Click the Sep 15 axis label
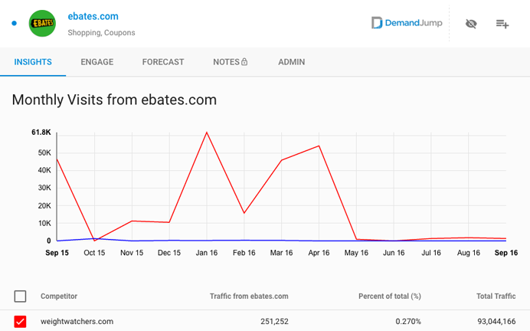Screen dimensions: 530x331 [57, 253]
